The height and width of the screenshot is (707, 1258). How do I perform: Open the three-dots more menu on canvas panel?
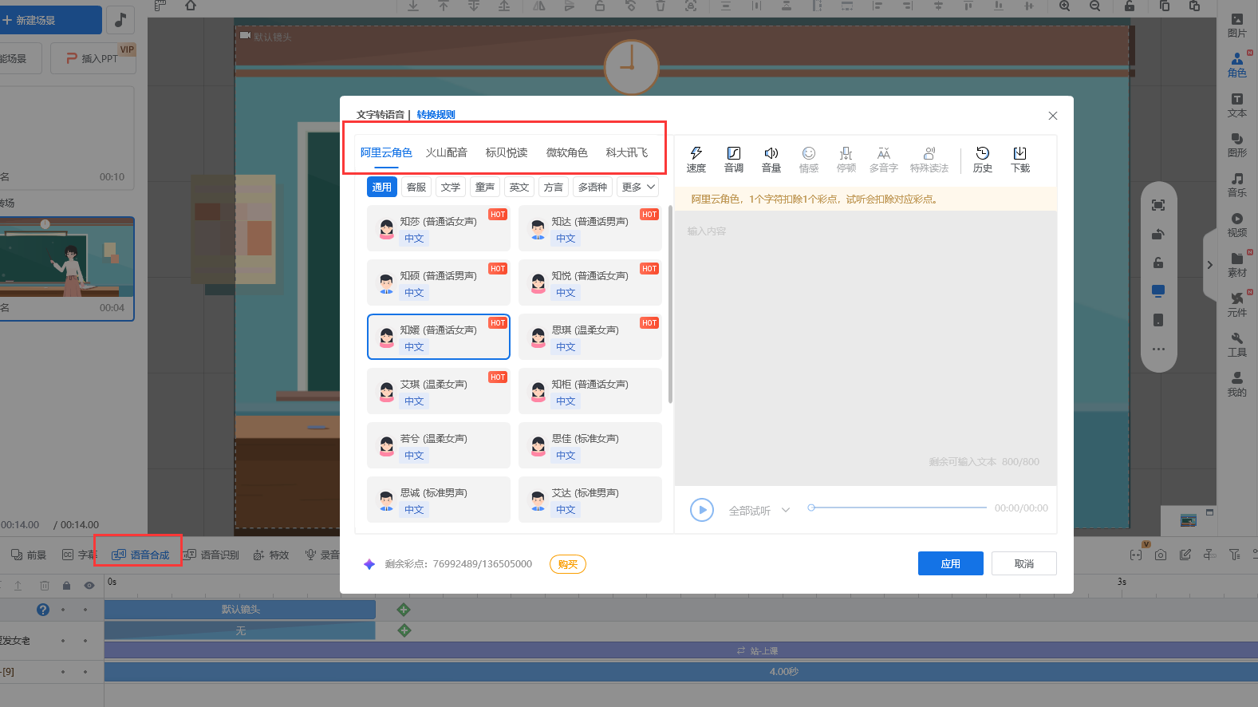[x=1158, y=349]
